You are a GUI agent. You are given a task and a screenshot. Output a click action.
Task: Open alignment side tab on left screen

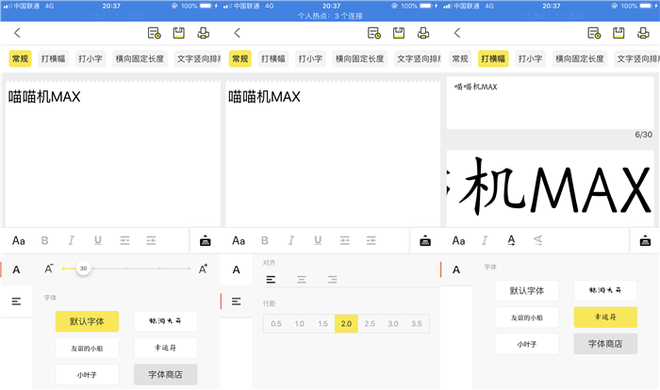click(x=16, y=301)
